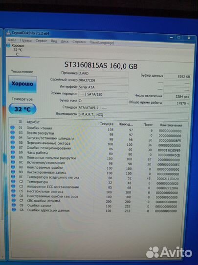Click status circle of Ошибки чтения row

[12, 128]
